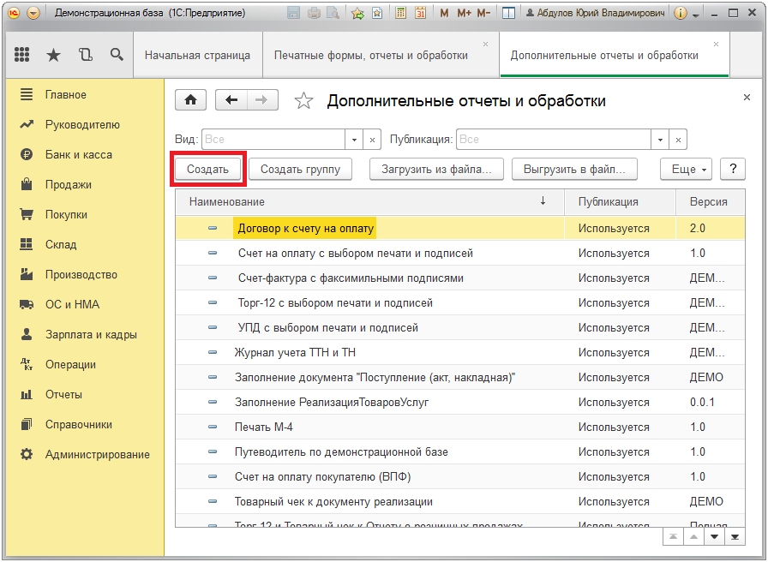Clear the Вид filter with x button
768x562 pixels.
pyautogui.click(x=373, y=140)
